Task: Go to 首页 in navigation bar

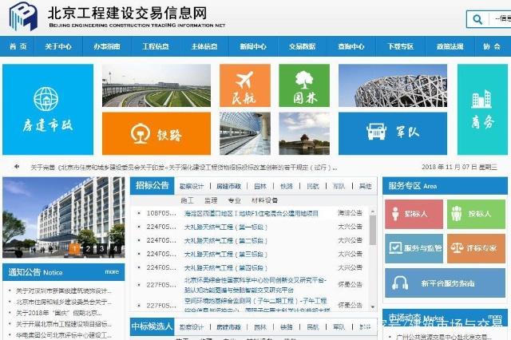Action: point(18,46)
